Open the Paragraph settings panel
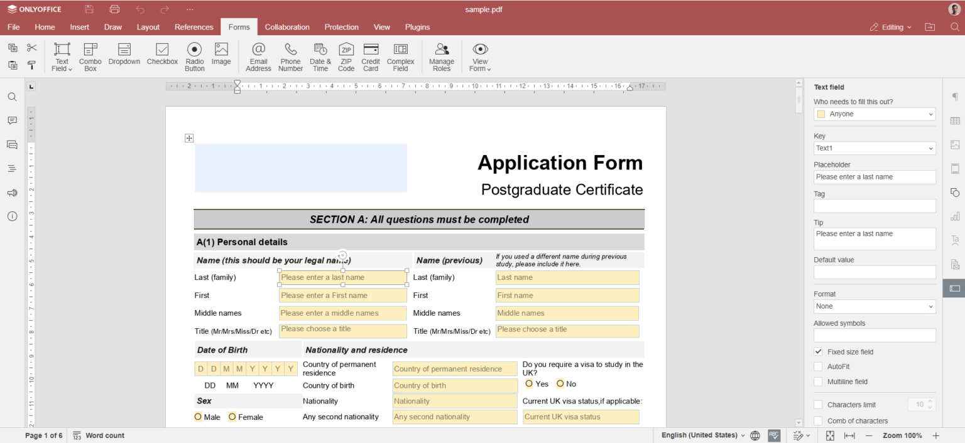Screen dimensions: 965x443 (955, 97)
